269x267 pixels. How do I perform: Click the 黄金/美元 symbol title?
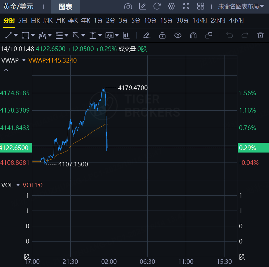click(18, 6)
